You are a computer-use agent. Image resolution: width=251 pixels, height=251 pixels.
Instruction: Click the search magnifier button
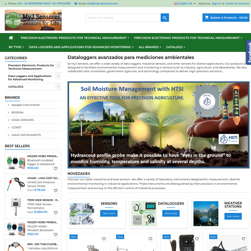click(x=164, y=18)
